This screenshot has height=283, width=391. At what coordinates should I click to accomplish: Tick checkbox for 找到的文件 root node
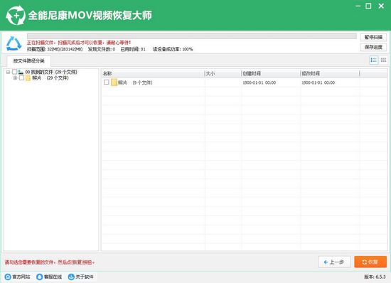point(14,72)
